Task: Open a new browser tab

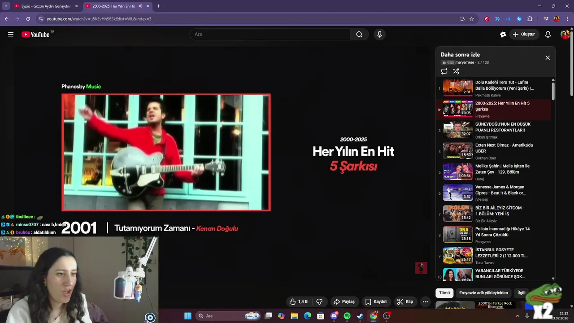Action: click(x=158, y=6)
